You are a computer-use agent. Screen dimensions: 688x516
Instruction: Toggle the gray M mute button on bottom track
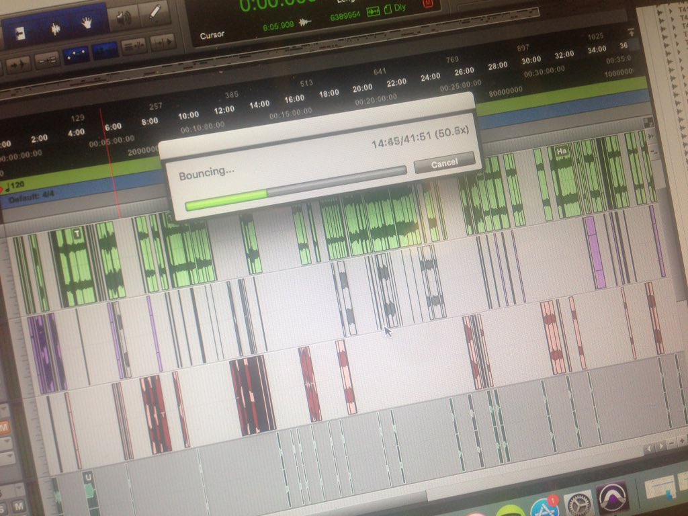pyautogui.click(x=18, y=507)
